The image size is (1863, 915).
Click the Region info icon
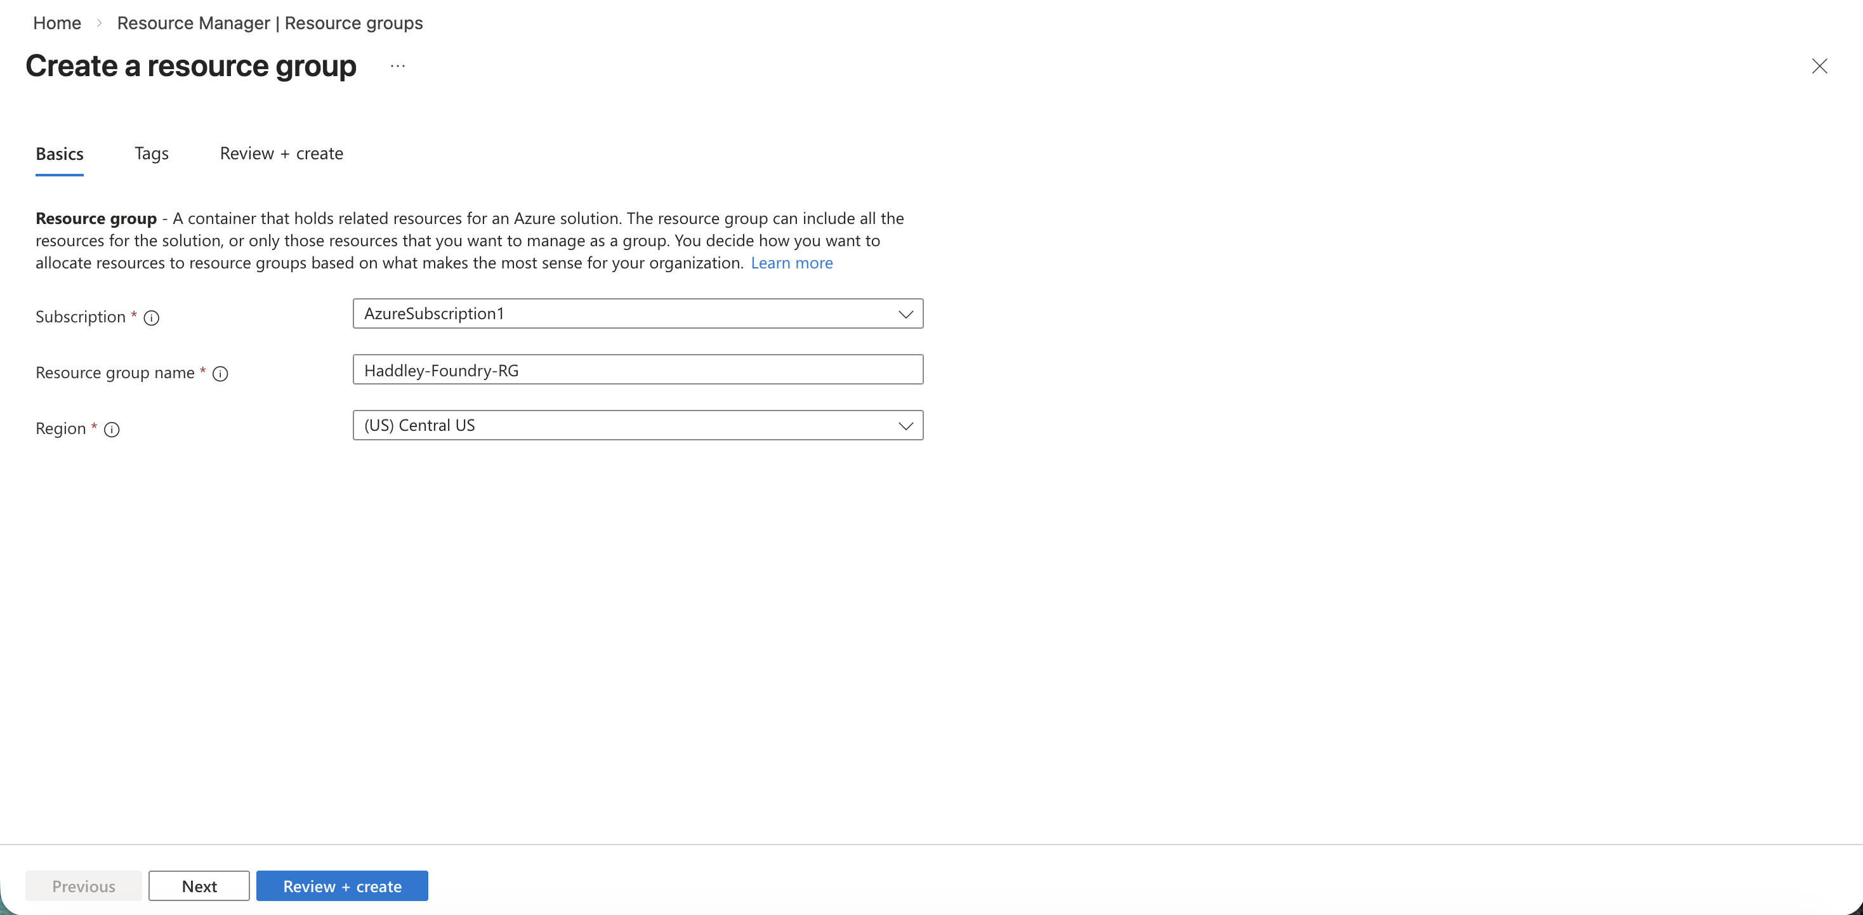[112, 429]
